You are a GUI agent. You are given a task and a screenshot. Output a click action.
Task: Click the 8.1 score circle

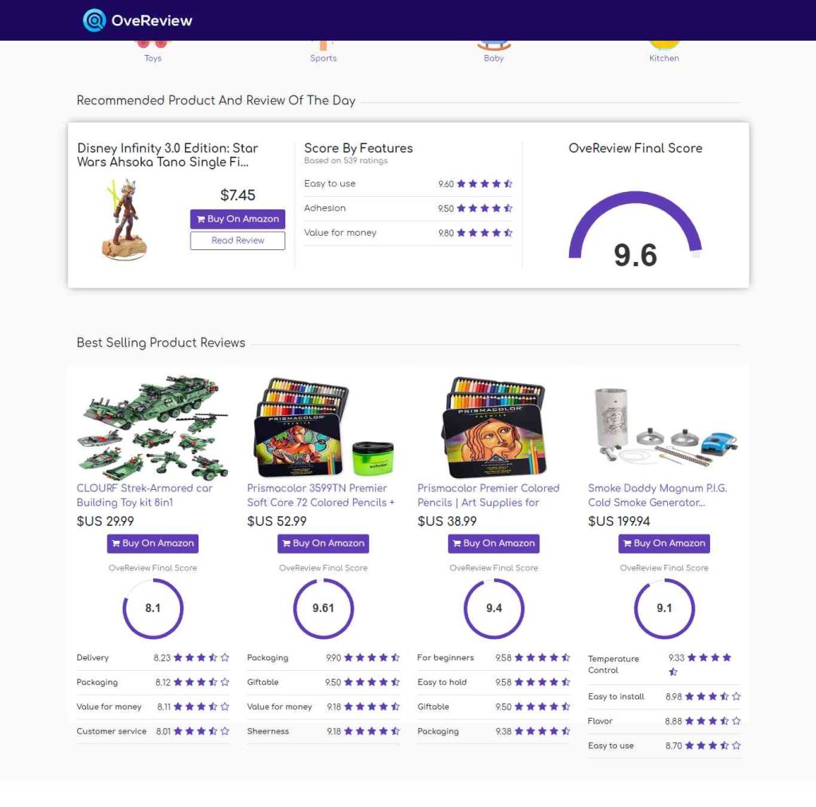pos(152,609)
